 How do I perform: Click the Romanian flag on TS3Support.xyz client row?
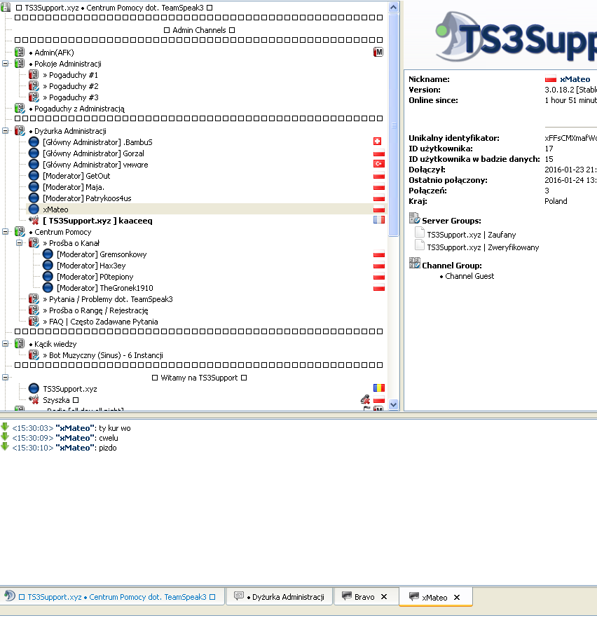[378, 388]
